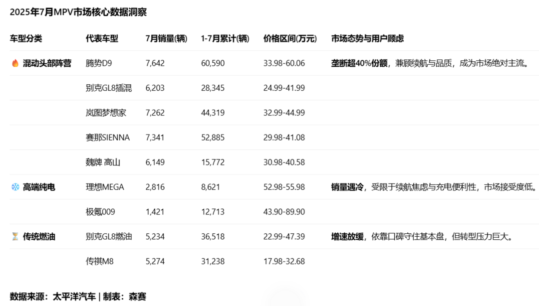Click the fire icon beside 混动头部阵营

(15, 63)
